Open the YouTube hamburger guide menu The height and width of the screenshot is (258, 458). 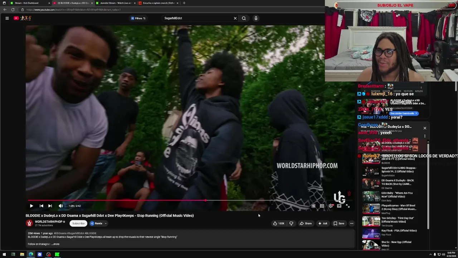(7, 18)
